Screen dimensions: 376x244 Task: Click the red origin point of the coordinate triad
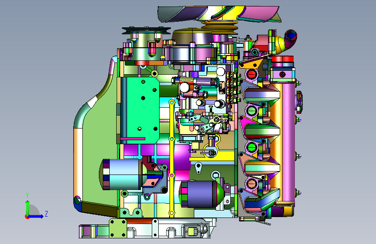point(27,217)
